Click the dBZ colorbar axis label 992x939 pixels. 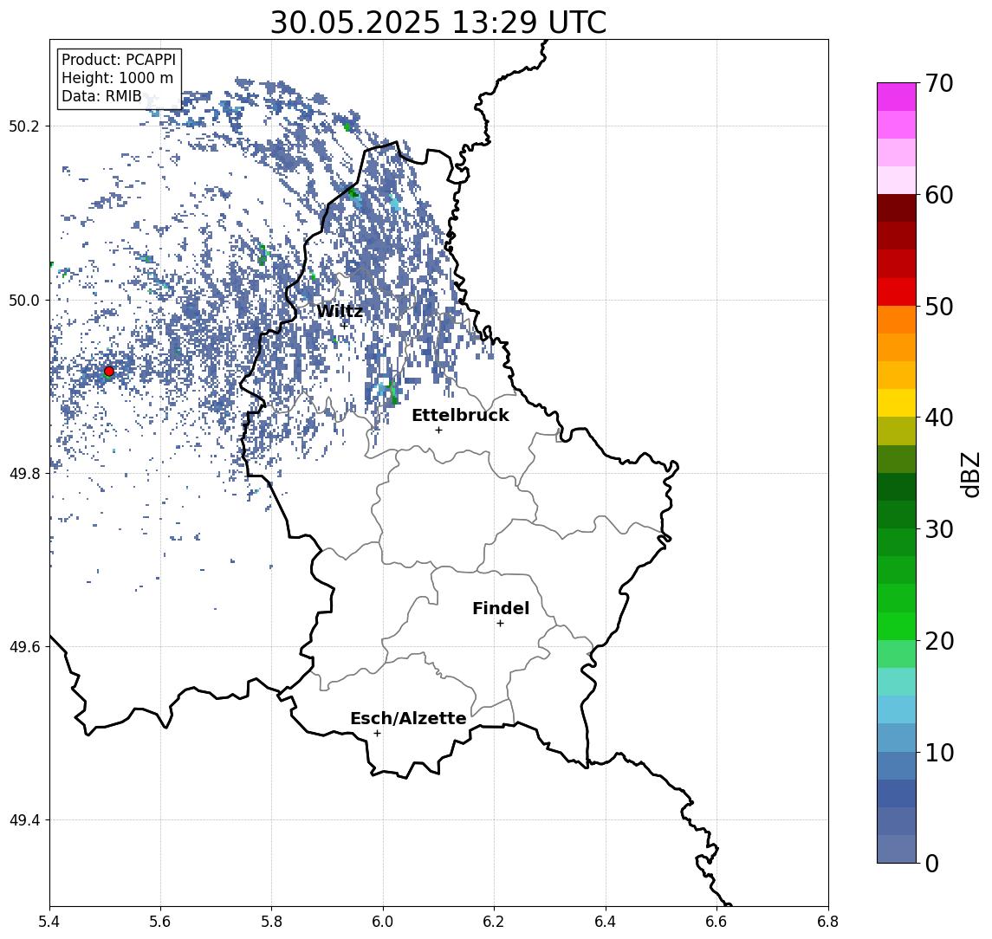tap(969, 475)
